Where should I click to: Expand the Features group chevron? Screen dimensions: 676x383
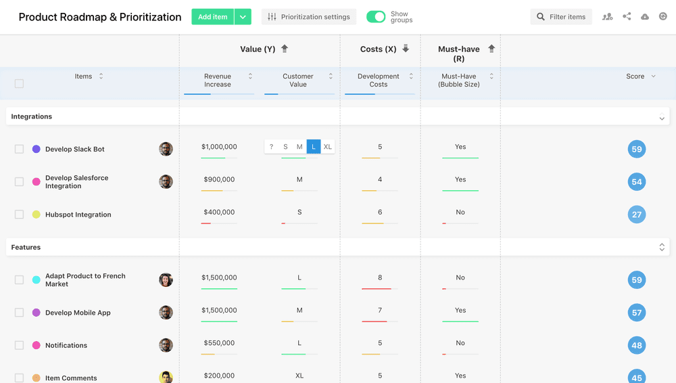pyautogui.click(x=662, y=247)
